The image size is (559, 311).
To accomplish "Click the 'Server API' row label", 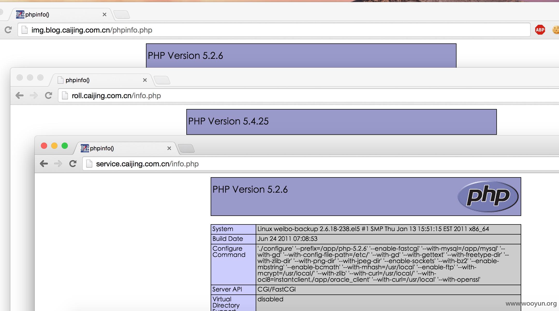I will click(227, 289).
